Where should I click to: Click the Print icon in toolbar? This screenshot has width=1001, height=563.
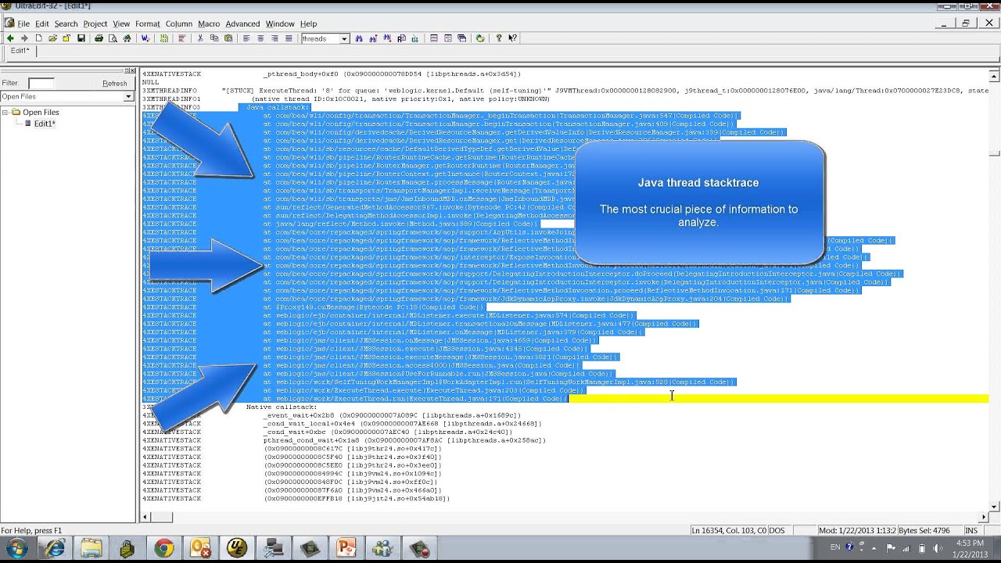(99, 38)
